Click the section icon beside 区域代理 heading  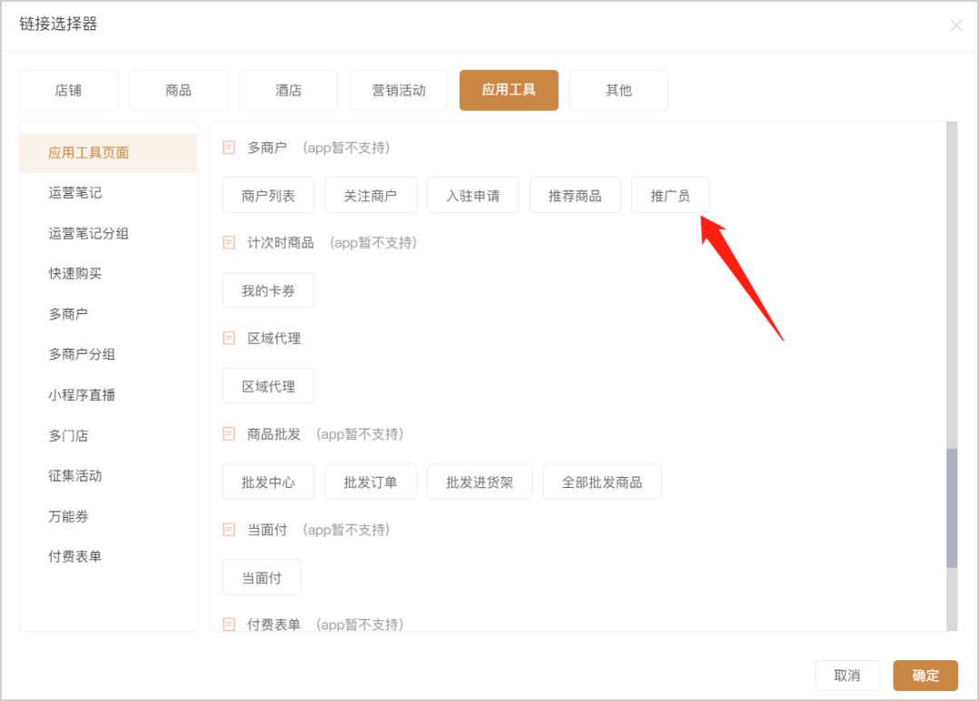click(x=229, y=338)
